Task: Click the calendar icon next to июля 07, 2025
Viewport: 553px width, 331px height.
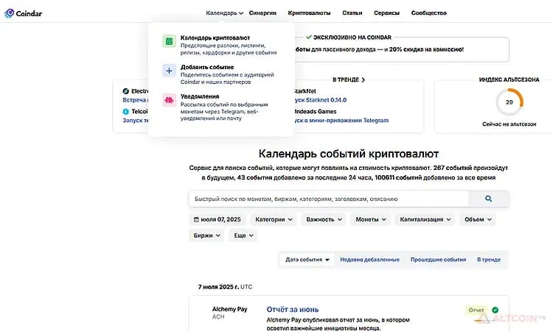Action: coord(196,219)
